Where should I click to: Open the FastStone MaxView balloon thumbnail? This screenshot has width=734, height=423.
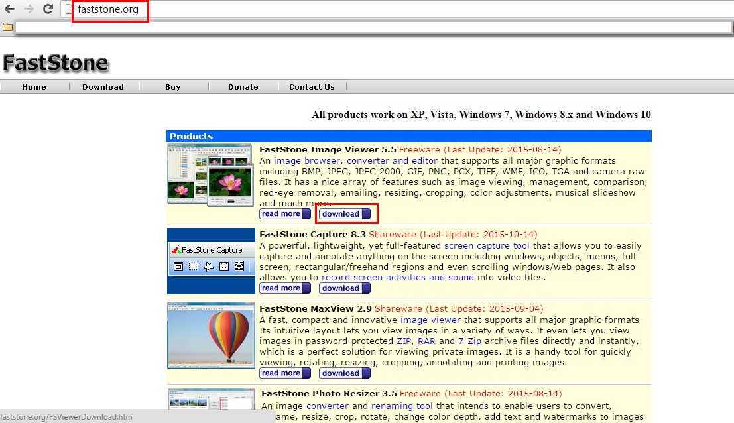(211, 335)
